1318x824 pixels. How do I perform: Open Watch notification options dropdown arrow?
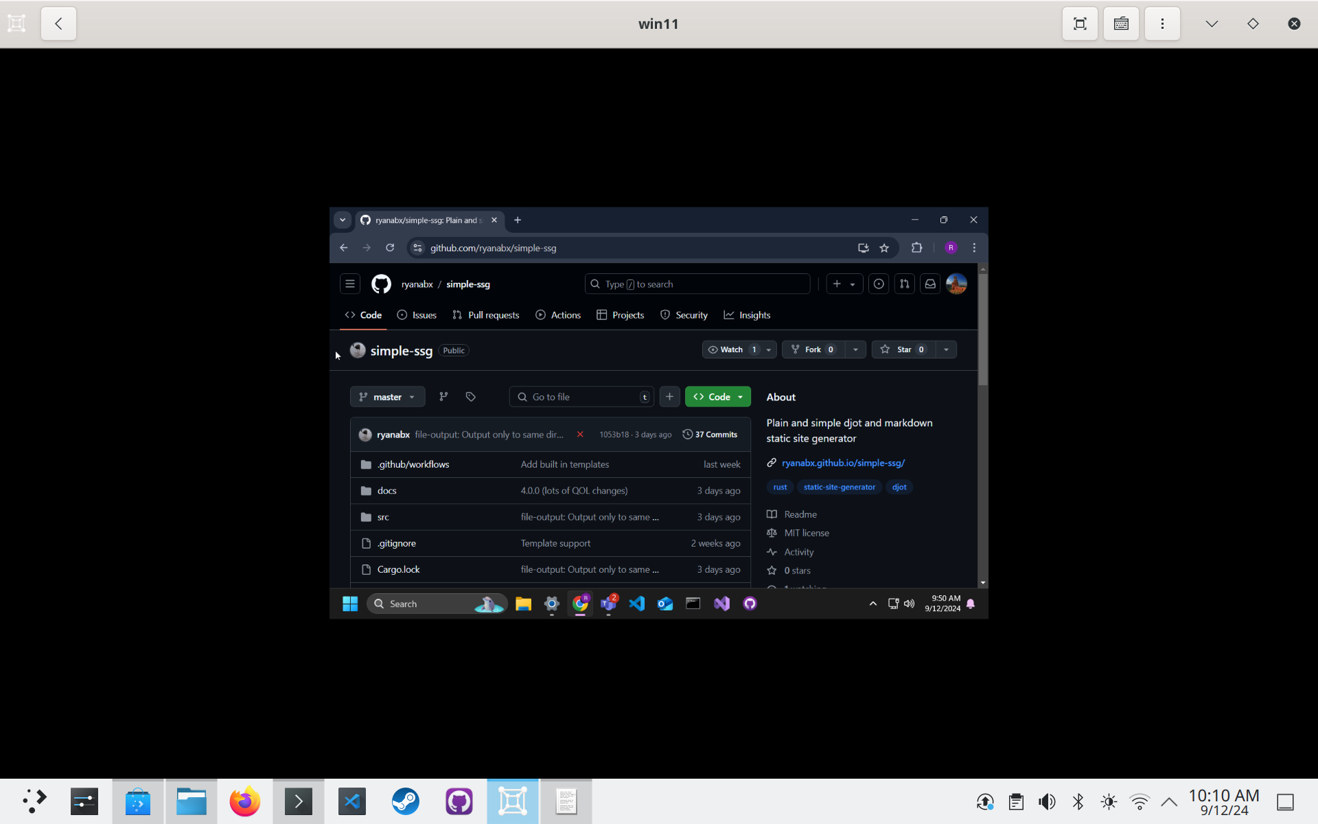769,350
